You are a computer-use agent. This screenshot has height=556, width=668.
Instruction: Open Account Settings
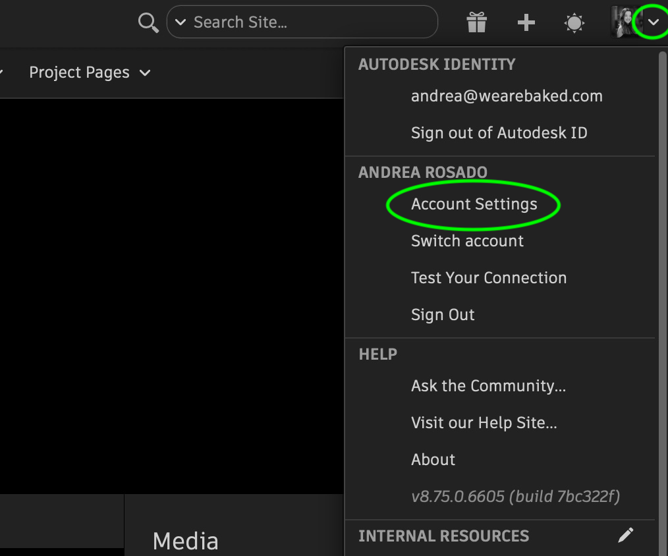click(474, 204)
